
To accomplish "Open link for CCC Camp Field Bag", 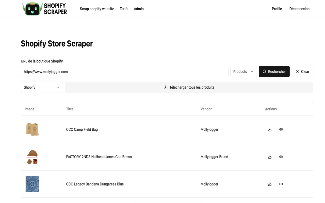I will pyautogui.click(x=281, y=129).
